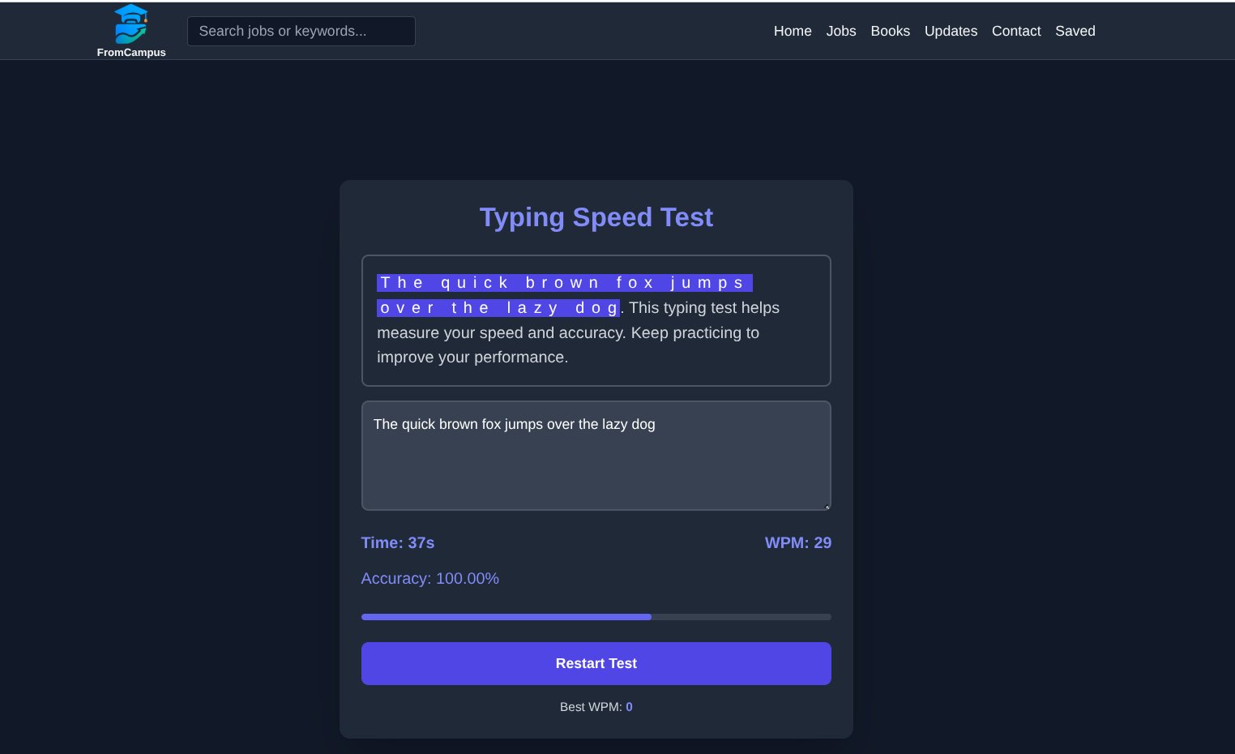View your Saved items

point(1075,31)
